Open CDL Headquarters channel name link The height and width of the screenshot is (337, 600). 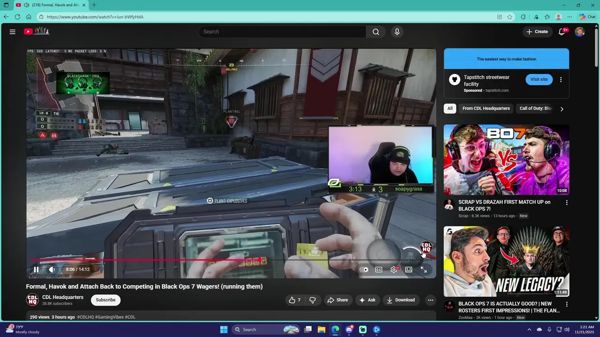click(x=63, y=297)
